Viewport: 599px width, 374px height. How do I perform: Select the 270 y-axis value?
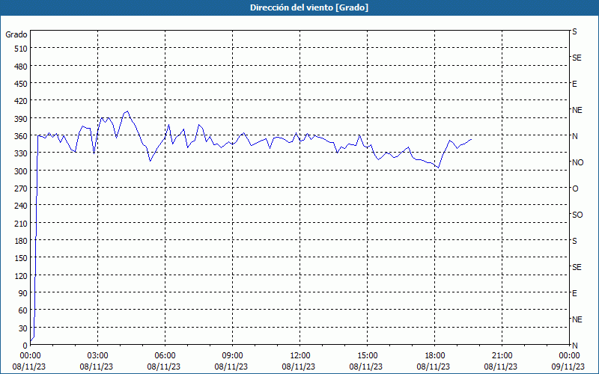point(21,188)
